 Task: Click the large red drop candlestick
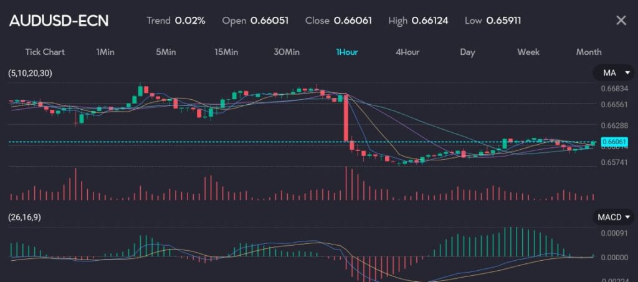346,119
